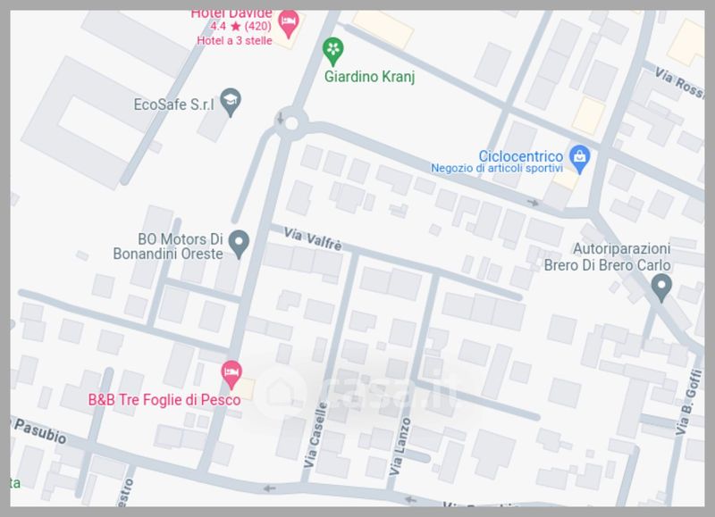
Task: Select the Via Lanzo street label
Action: point(400,447)
